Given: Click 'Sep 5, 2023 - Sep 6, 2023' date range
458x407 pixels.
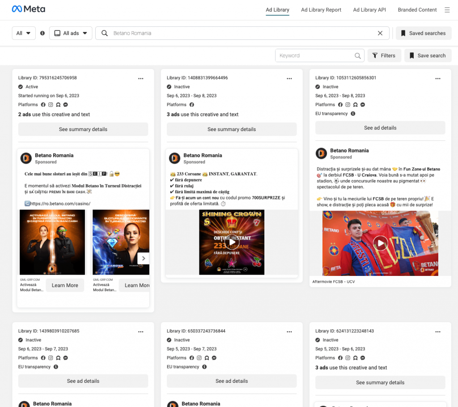Looking at the screenshot, I should click(x=340, y=349).
